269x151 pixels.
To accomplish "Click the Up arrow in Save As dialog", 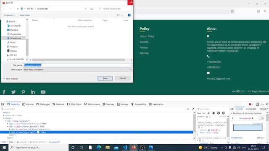I will 18,9.
